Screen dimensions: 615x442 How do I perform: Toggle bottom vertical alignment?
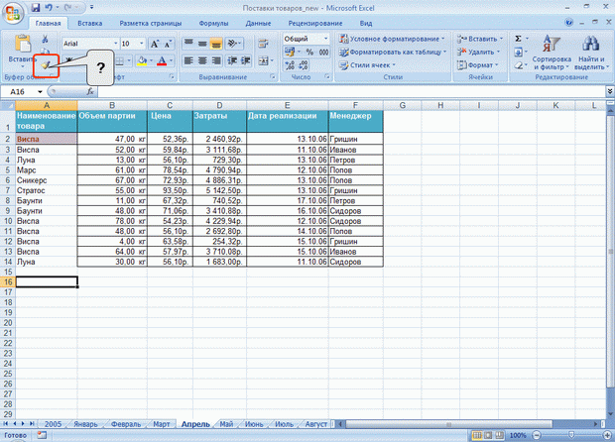click(215, 43)
